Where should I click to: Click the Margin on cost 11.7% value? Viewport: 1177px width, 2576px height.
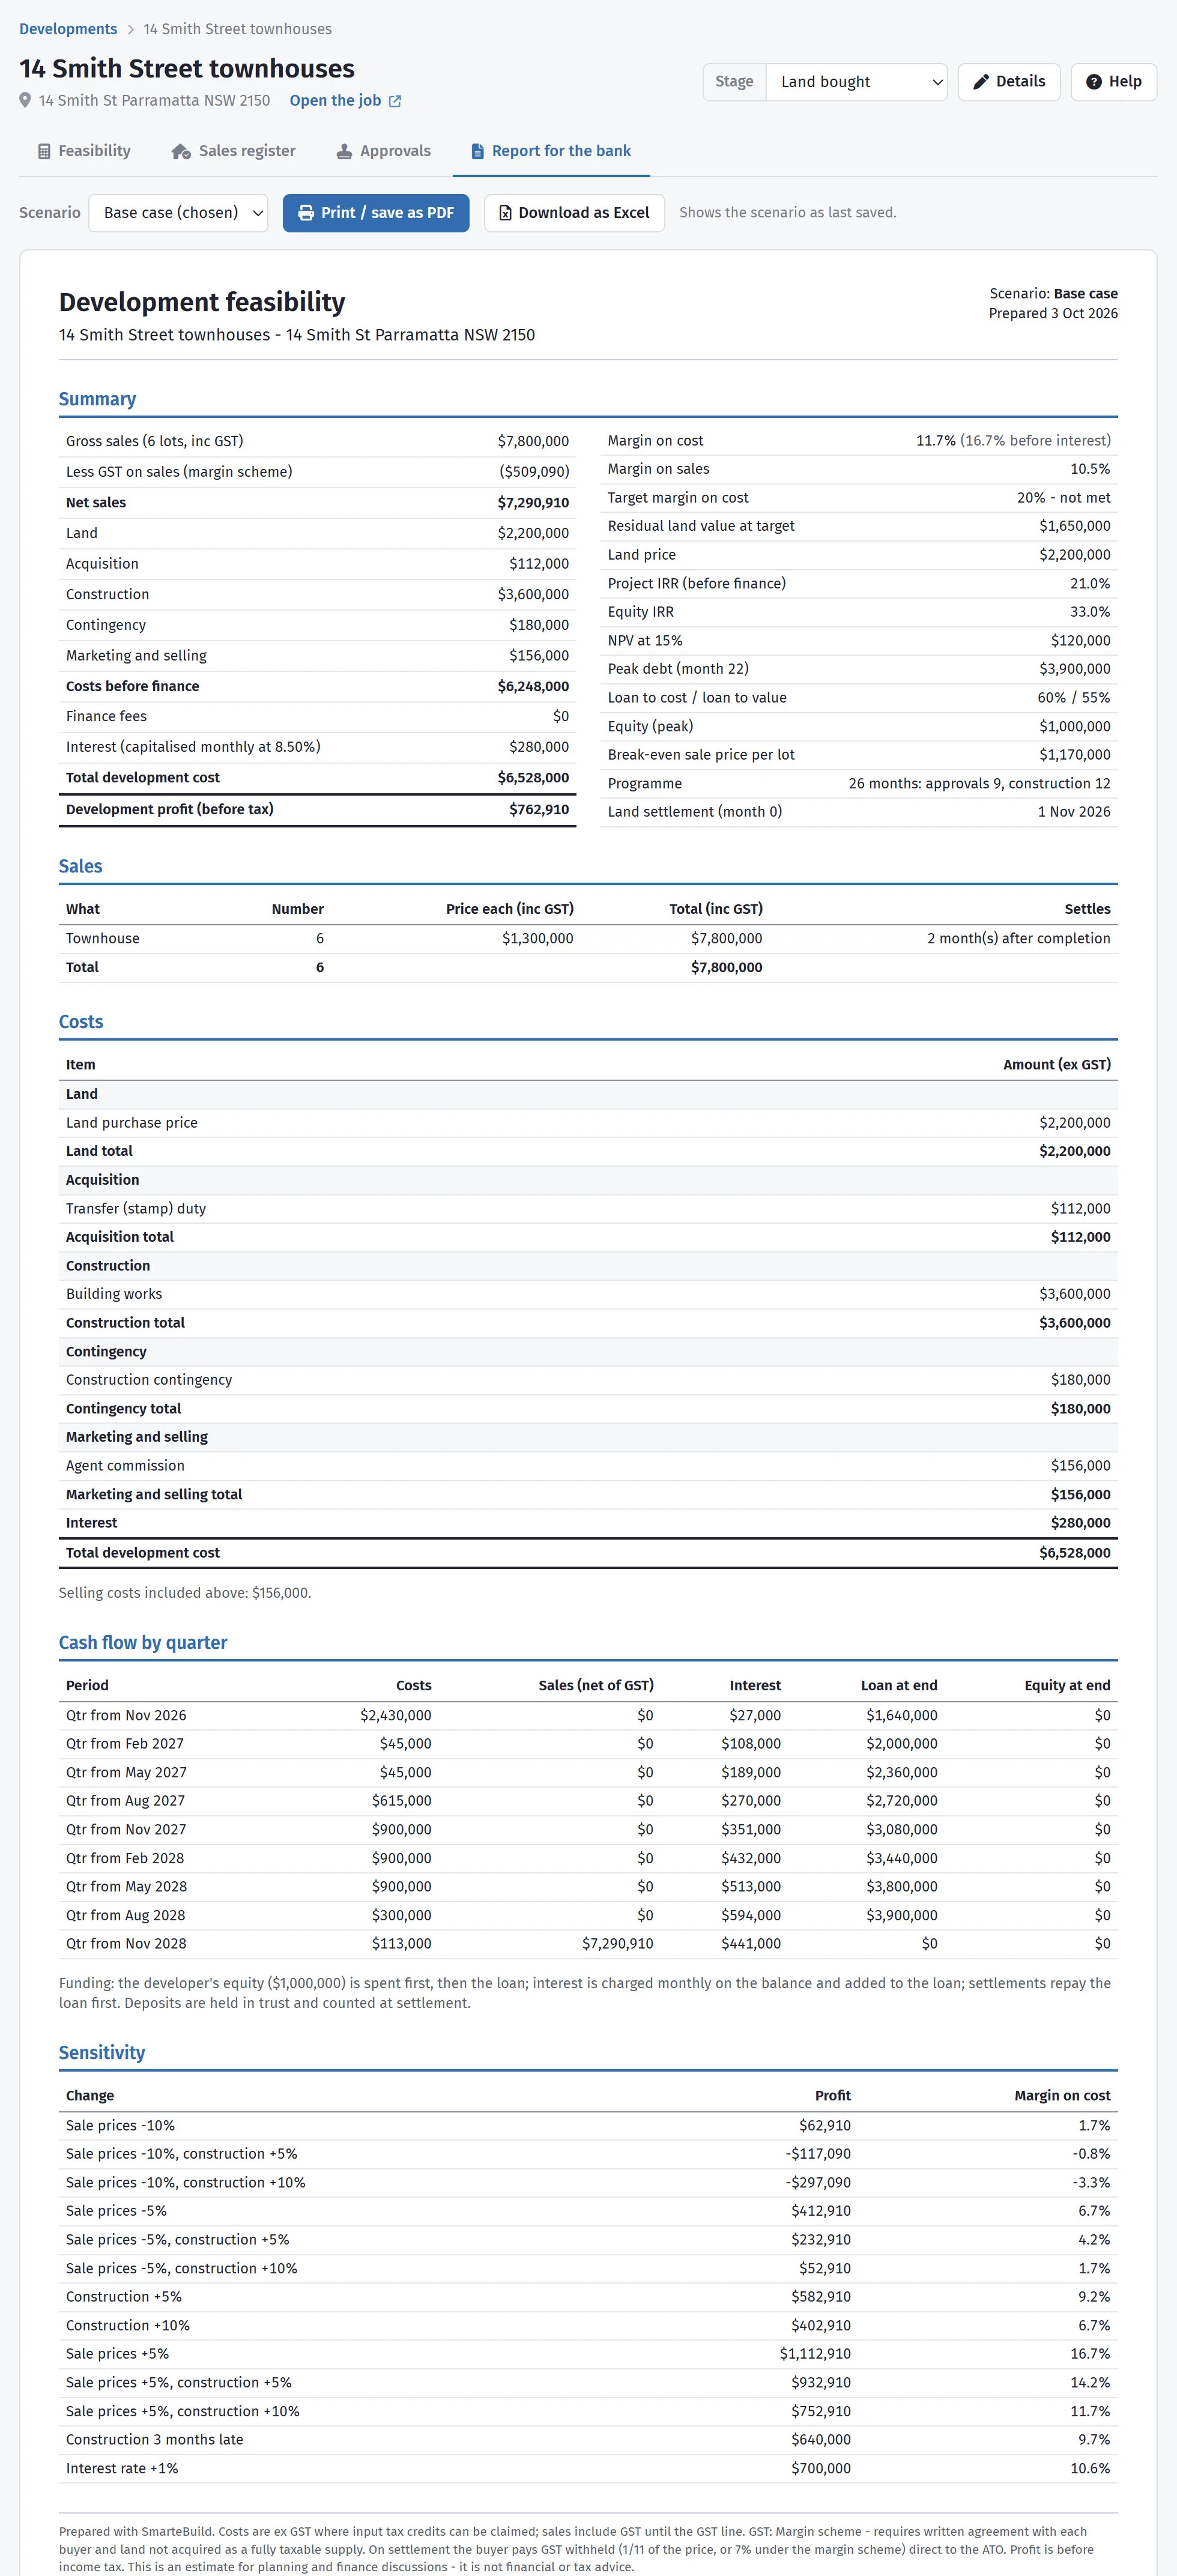tap(935, 441)
